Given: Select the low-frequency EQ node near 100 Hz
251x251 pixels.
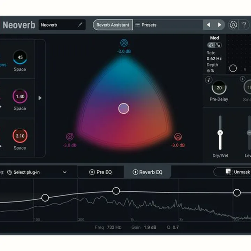Looking at the screenshot, I should click(45, 198).
